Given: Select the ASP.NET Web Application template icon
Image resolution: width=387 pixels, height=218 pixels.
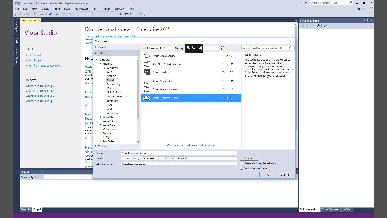Looking at the screenshot, I should pos(146,64).
